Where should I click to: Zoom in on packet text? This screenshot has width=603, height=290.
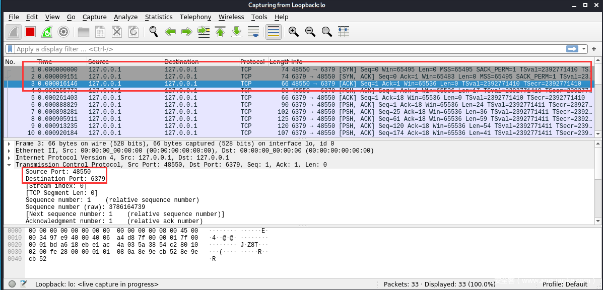click(293, 32)
